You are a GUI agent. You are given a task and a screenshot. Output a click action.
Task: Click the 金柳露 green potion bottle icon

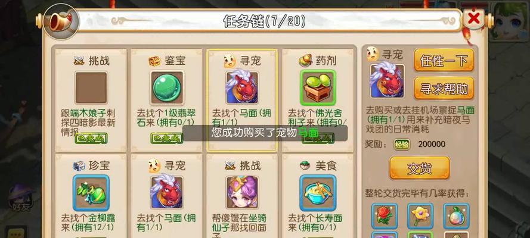[x=91, y=193]
